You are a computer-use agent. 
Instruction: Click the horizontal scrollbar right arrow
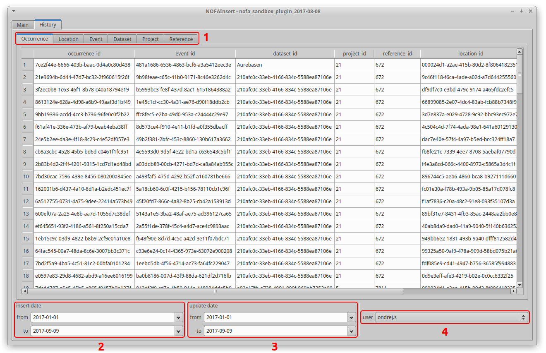[x=514, y=291]
